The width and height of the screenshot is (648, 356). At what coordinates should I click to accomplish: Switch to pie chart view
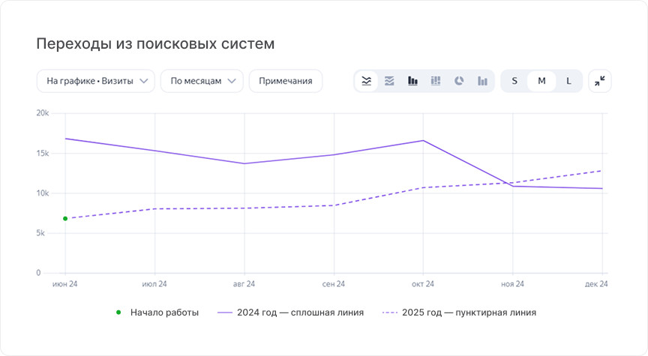point(459,81)
